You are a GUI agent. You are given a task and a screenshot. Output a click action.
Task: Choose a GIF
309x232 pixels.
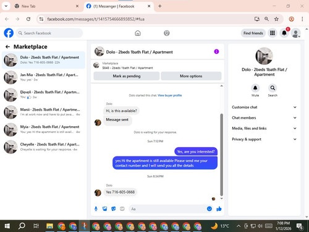(122, 209)
